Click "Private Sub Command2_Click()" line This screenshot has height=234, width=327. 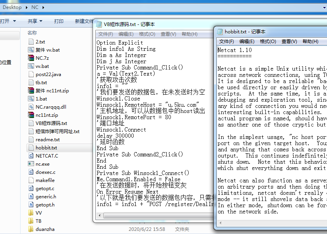(x=140, y=154)
